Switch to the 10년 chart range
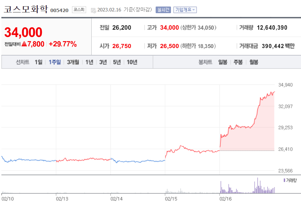Screen dimensions: 301x205 (132, 62)
